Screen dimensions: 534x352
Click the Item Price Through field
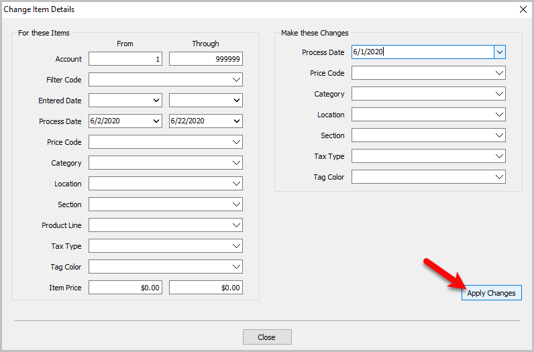click(x=206, y=288)
